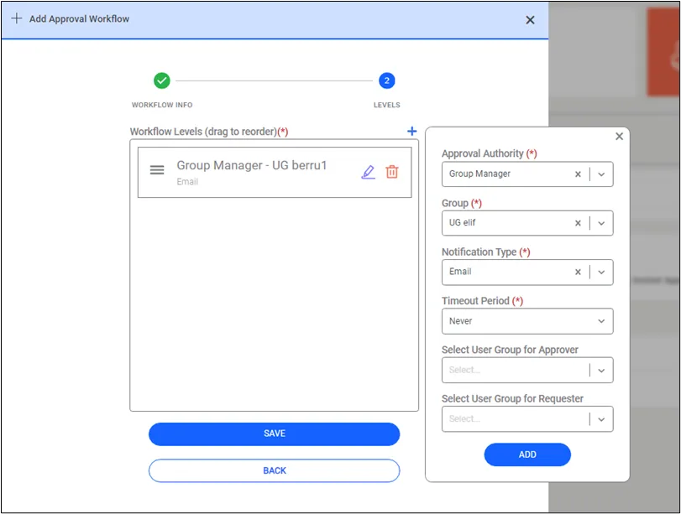
Task: Go to the Workflow Info step
Action: 162,80
